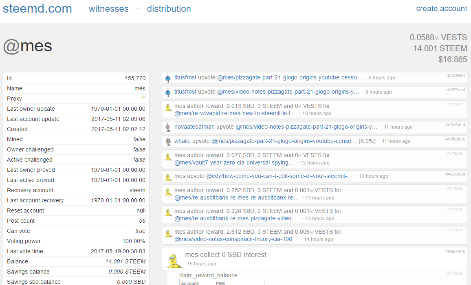Click mes avatar beside edy upvote row
Image resolution: width=471 pixels, height=285 pixels.
pyautogui.click(x=168, y=177)
